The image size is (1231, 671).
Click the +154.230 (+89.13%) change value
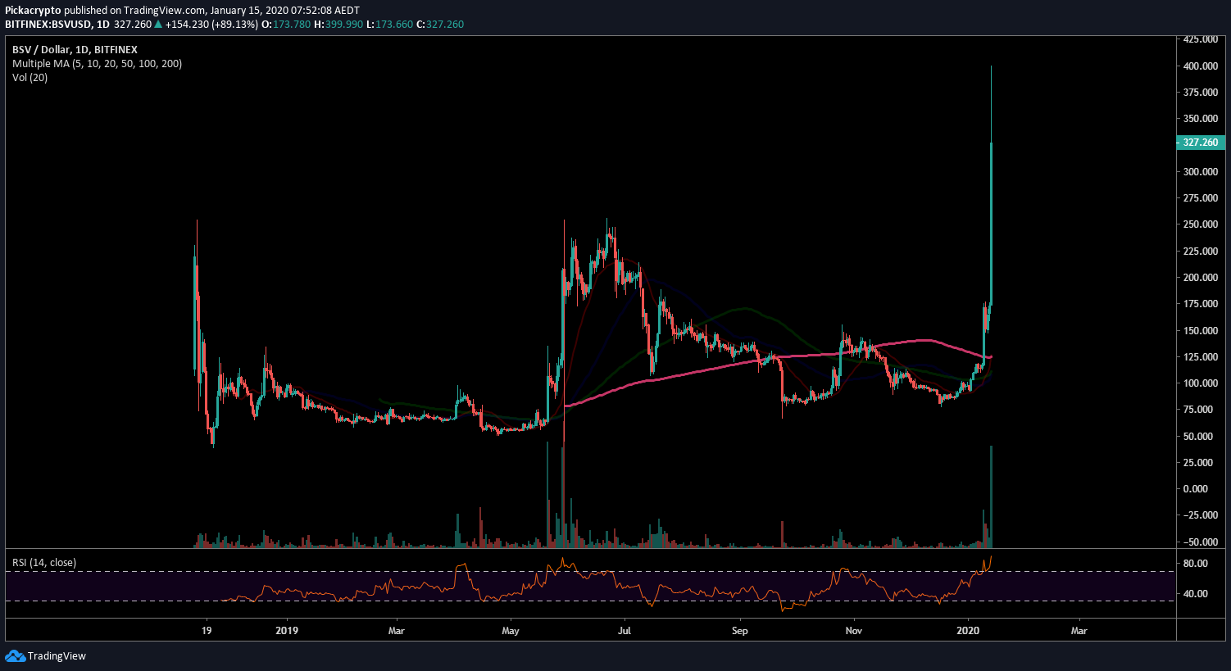tap(211, 25)
